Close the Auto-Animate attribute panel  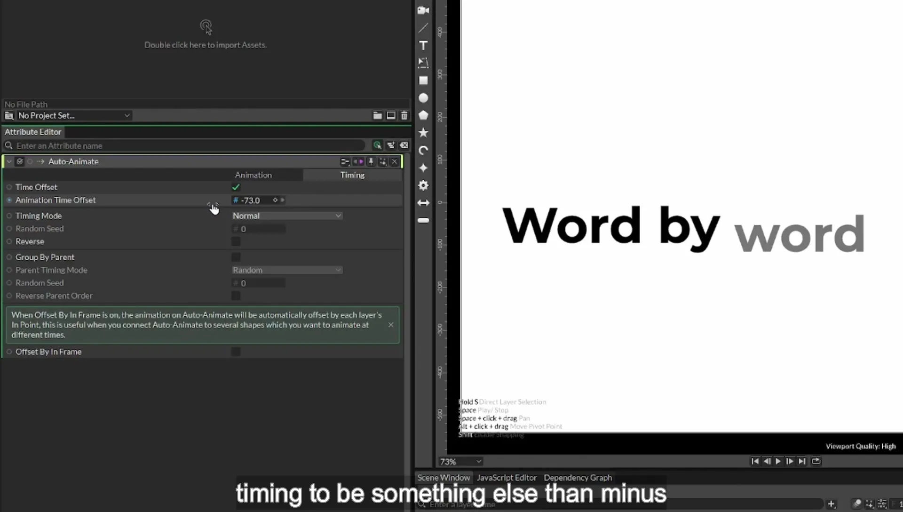(395, 161)
